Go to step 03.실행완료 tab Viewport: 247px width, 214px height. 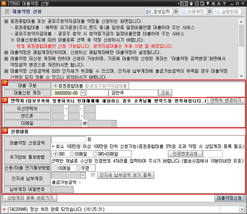tap(227, 12)
